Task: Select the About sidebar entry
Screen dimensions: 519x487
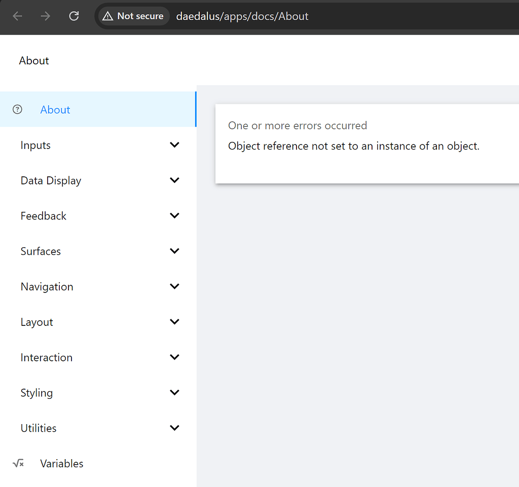Action: pos(55,109)
